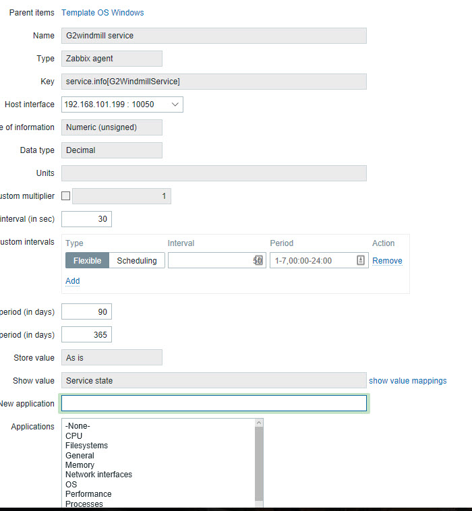Click the Applications list scrollbar
The image size is (472, 511).
[x=258, y=465]
